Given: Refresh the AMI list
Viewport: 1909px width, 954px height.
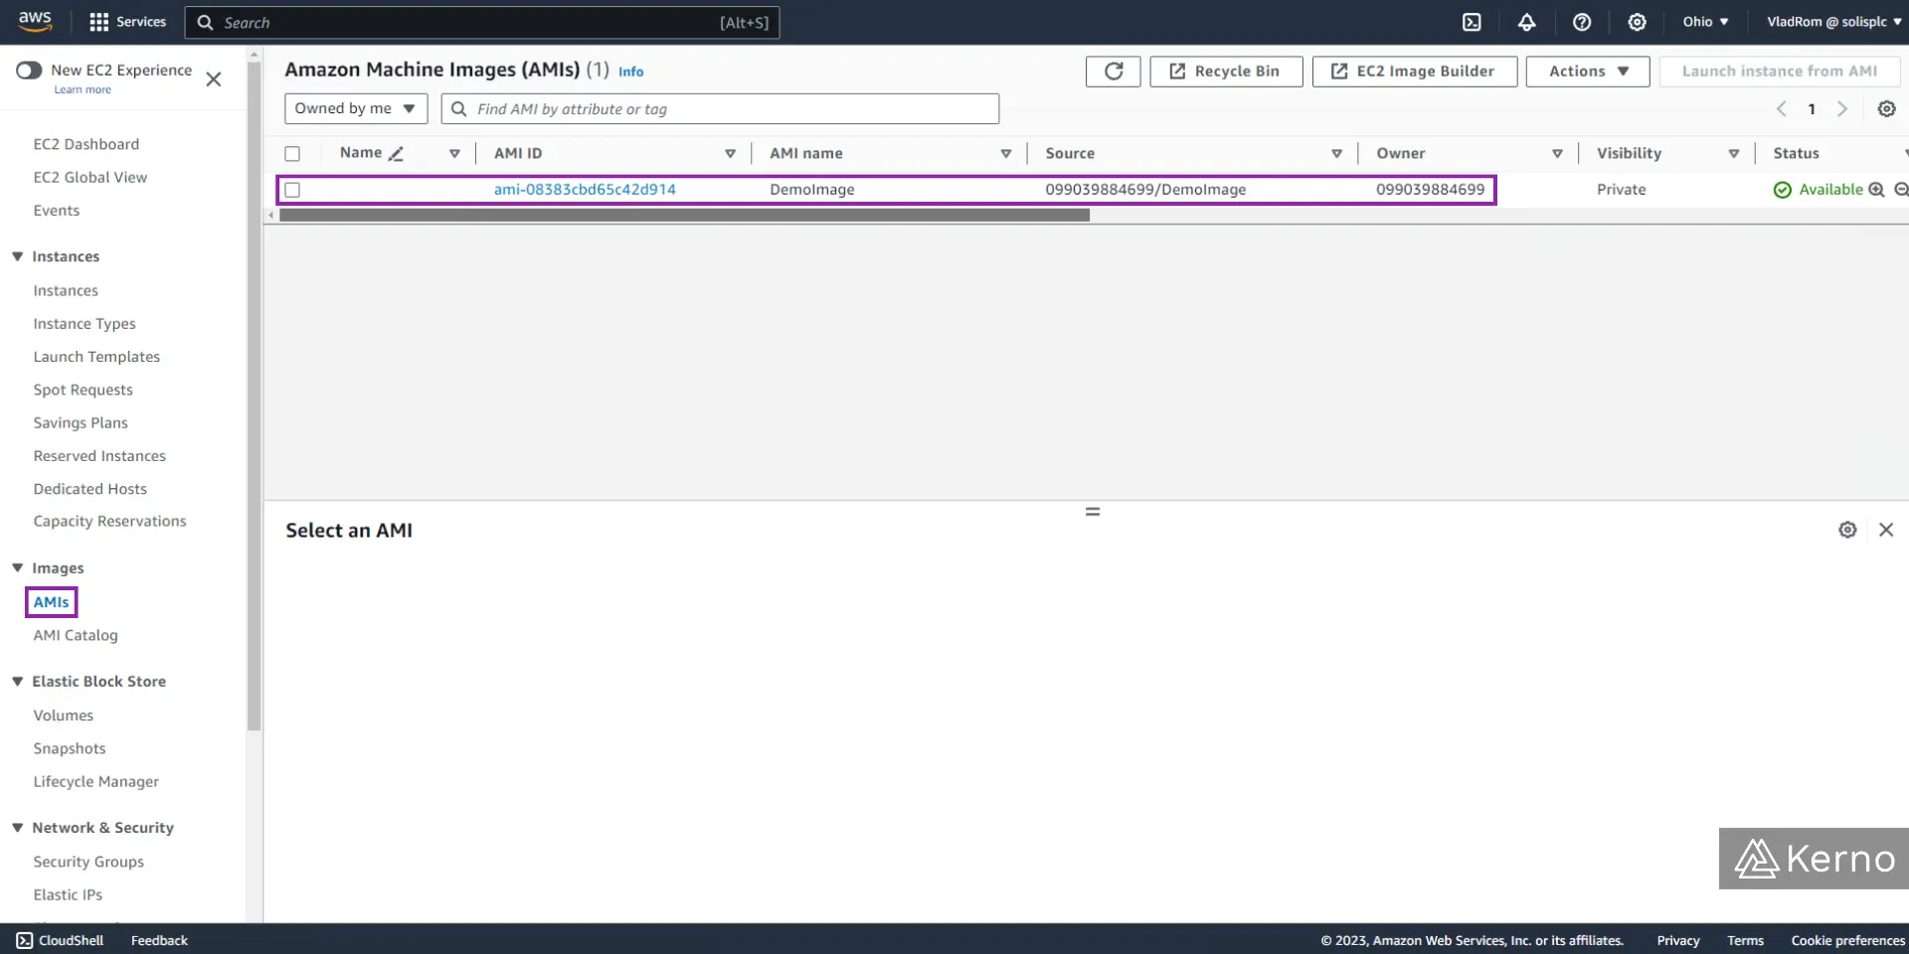Looking at the screenshot, I should coord(1114,71).
